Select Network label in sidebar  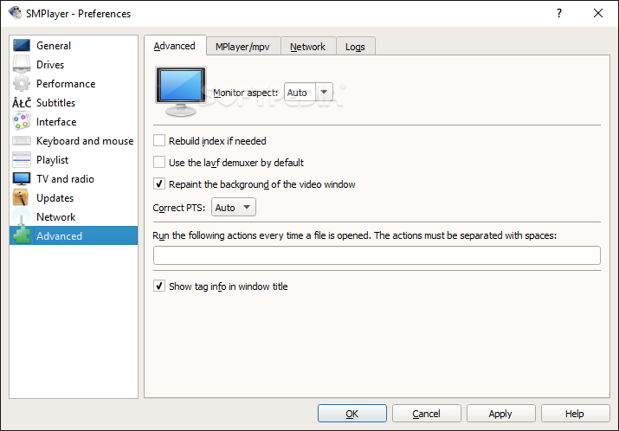55,216
